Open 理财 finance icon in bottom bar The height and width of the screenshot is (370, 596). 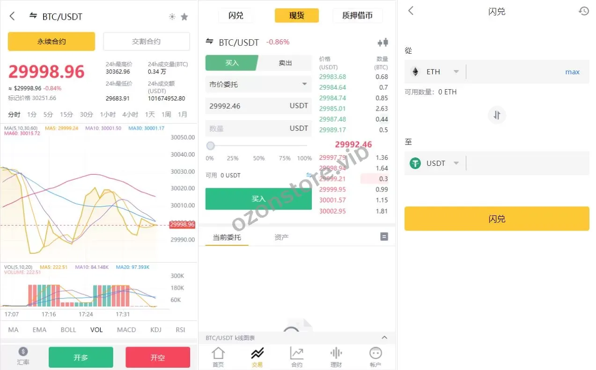336,357
